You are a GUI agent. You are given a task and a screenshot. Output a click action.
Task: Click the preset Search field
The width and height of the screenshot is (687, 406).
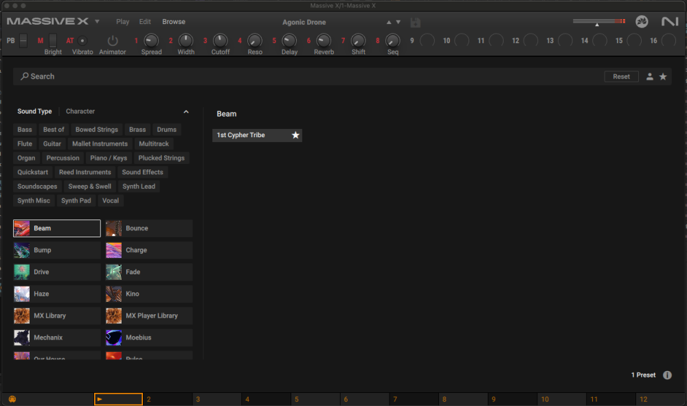click(306, 77)
